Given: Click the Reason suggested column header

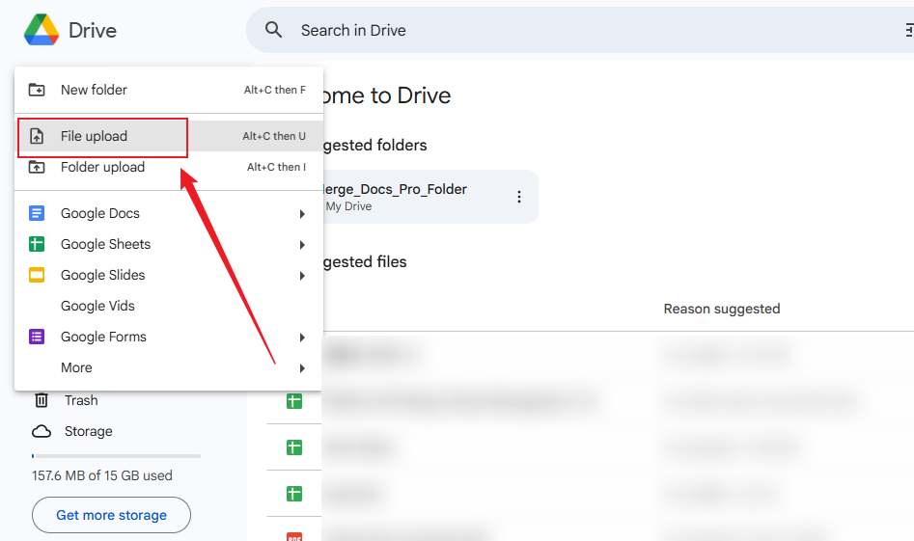Looking at the screenshot, I should [722, 309].
